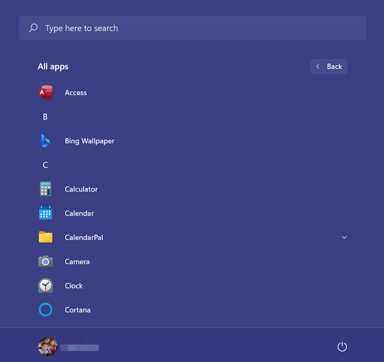Click the search magnifier icon
This screenshot has height=362, width=384.
pos(34,28)
